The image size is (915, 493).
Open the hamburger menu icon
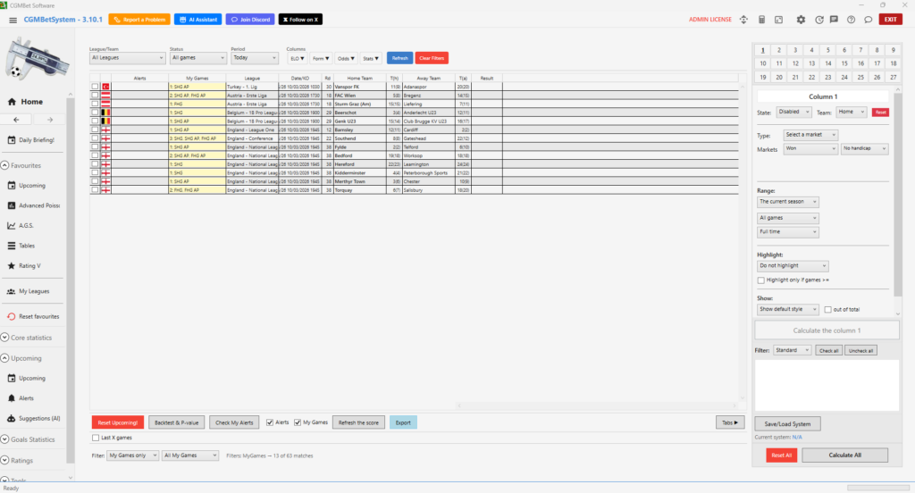(x=12, y=19)
